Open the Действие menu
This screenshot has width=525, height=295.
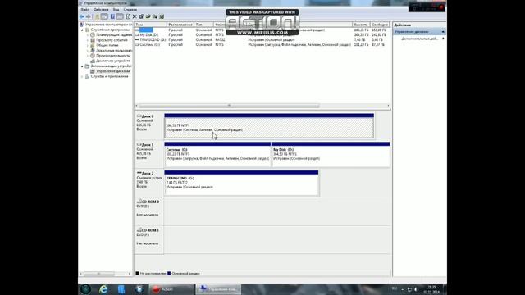(101, 10)
